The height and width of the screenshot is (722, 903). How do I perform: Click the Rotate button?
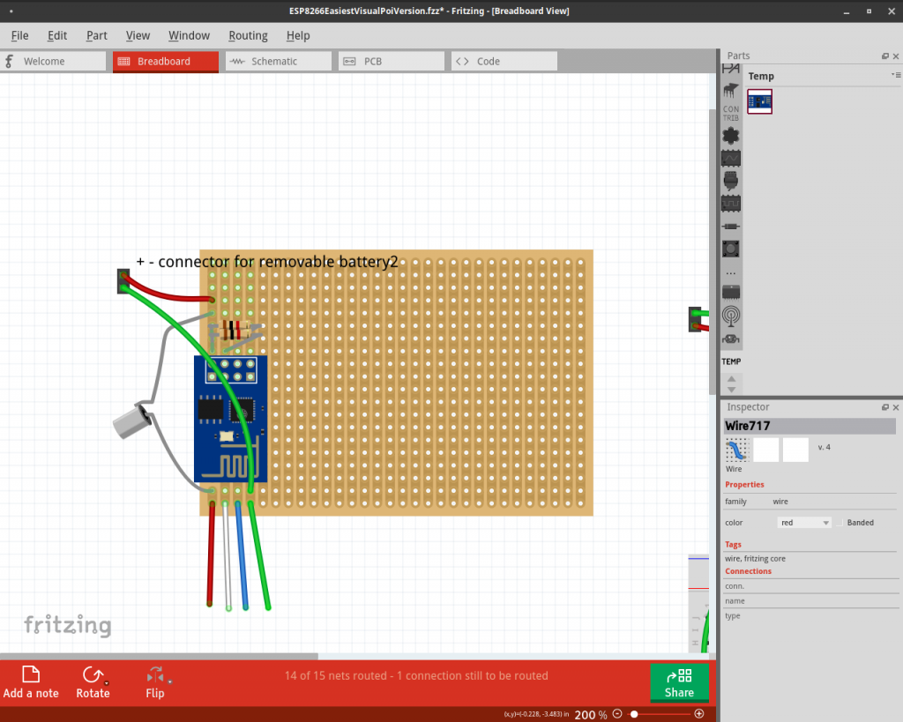tap(93, 682)
